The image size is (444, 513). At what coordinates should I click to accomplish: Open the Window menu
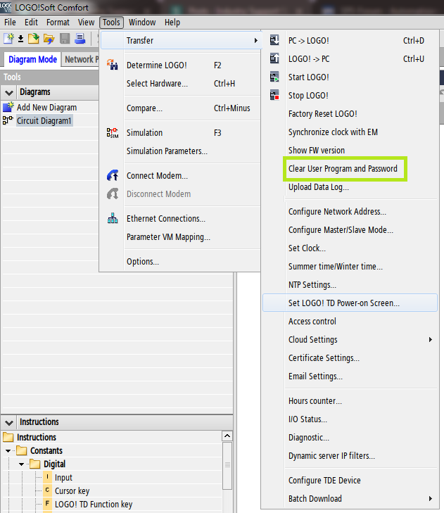pos(142,23)
